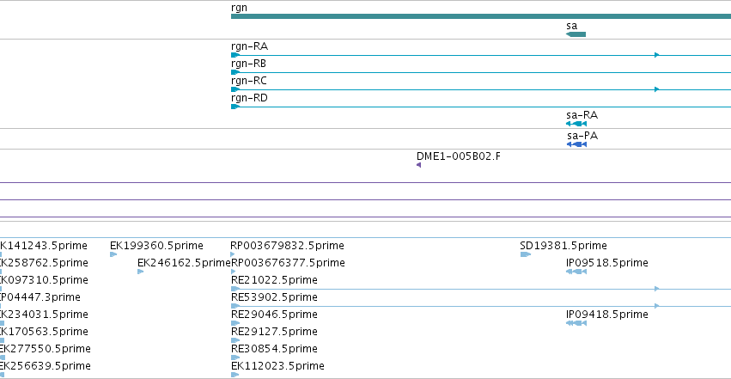Select the EK112023.5prime label
The height and width of the screenshot is (379, 731).
point(277,366)
